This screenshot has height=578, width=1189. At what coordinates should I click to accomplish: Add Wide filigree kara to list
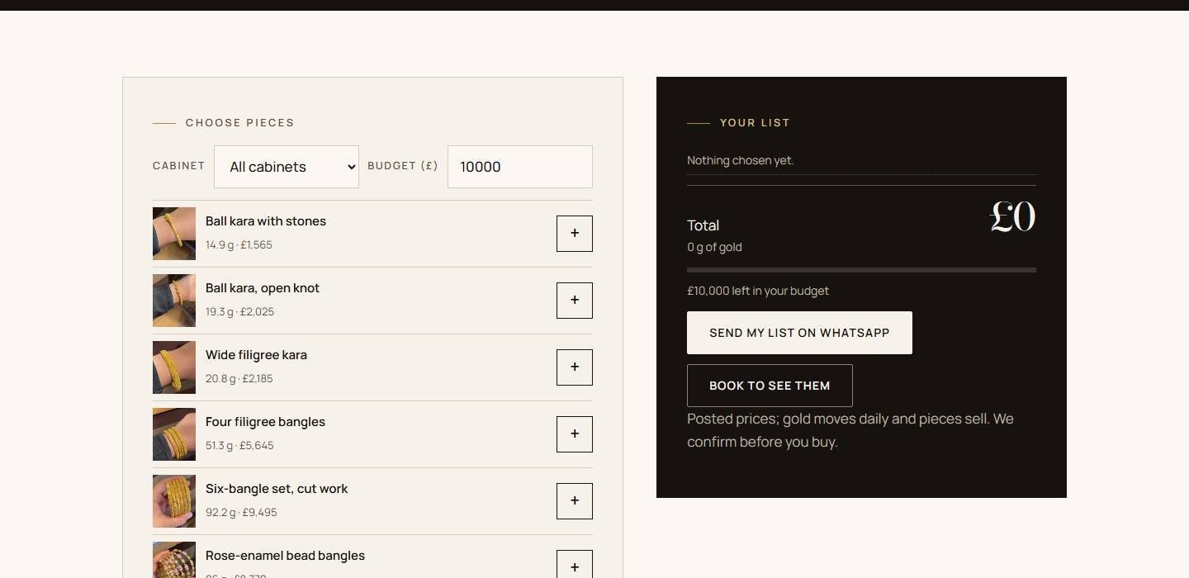(x=575, y=367)
